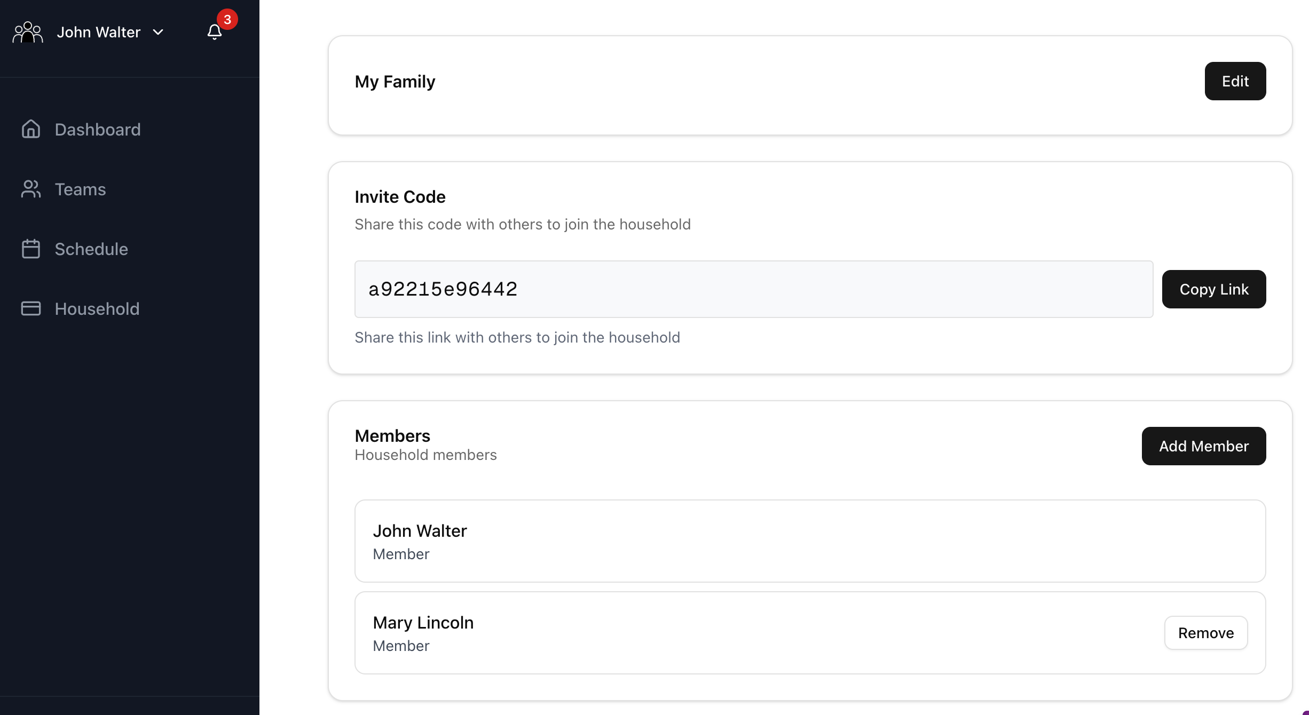
Task: Click the Dashboard home icon
Action: point(31,129)
